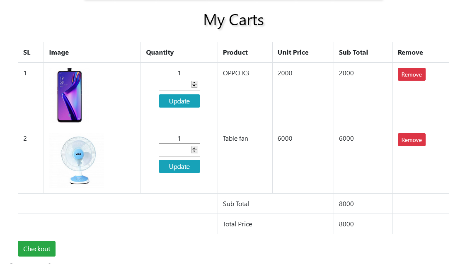Select unit price 6000 for Table fan
This screenshot has width=465, height=264.
click(x=285, y=139)
